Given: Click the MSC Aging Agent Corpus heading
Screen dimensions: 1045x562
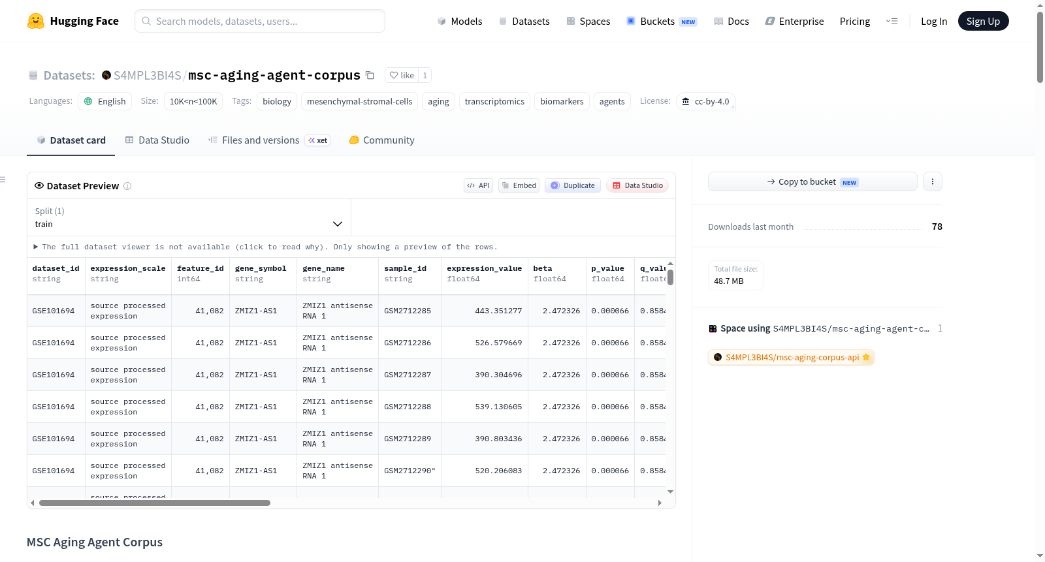Looking at the screenshot, I should [95, 542].
